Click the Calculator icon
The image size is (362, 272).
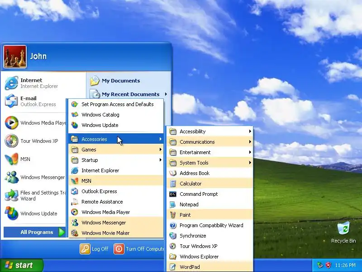pos(173,184)
